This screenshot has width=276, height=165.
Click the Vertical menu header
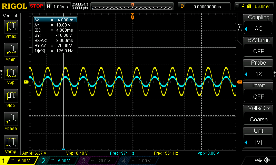point(10,16)
